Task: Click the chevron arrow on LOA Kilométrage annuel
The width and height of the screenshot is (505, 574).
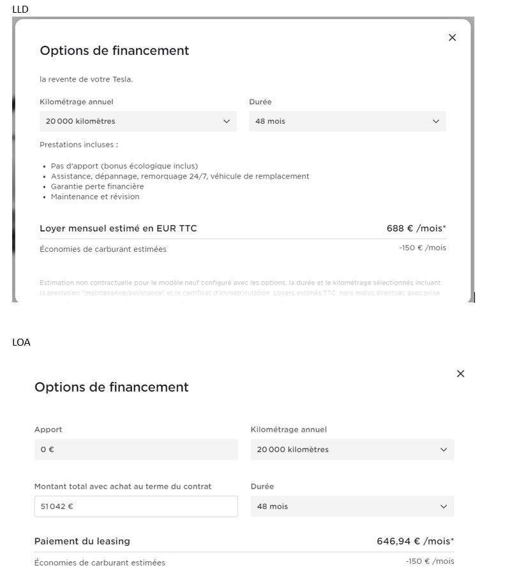Action: point(444,450)
